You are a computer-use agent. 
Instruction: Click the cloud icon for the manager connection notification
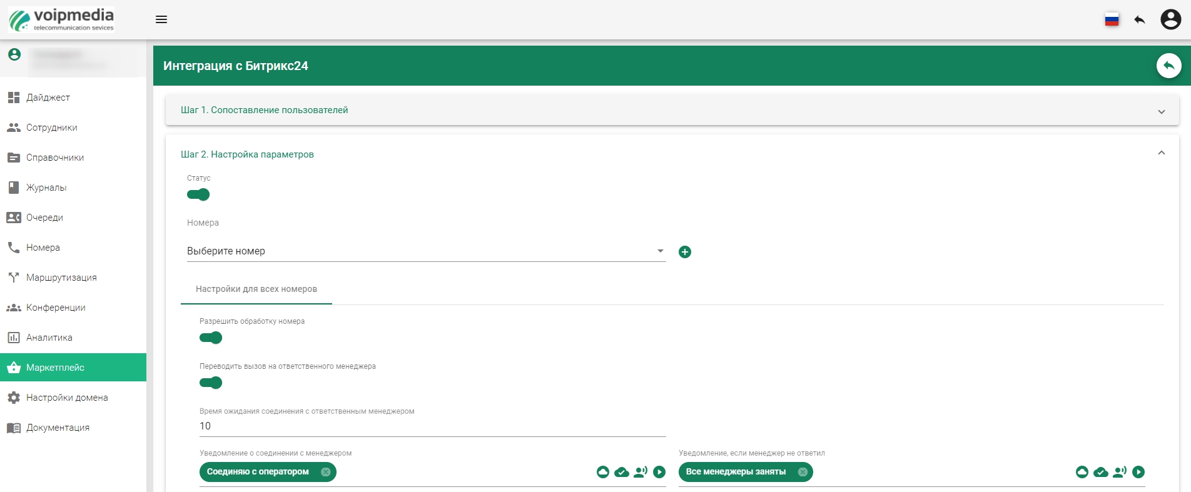point(603,472)
